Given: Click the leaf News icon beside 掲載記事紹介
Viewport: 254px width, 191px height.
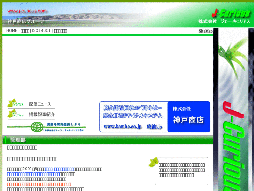Looking at the screenshot, I should [16, 114].
